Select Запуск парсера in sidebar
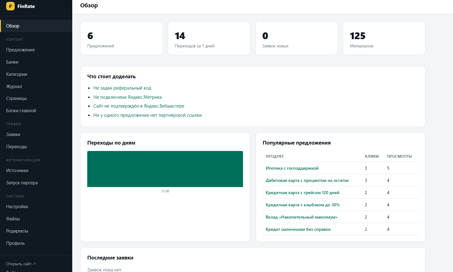Image resolution: width=453 pixels, height=272 pixels. coord(36,183)
